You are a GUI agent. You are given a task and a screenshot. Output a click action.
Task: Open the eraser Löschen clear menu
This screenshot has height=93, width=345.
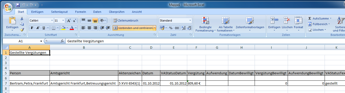(317, 30)
